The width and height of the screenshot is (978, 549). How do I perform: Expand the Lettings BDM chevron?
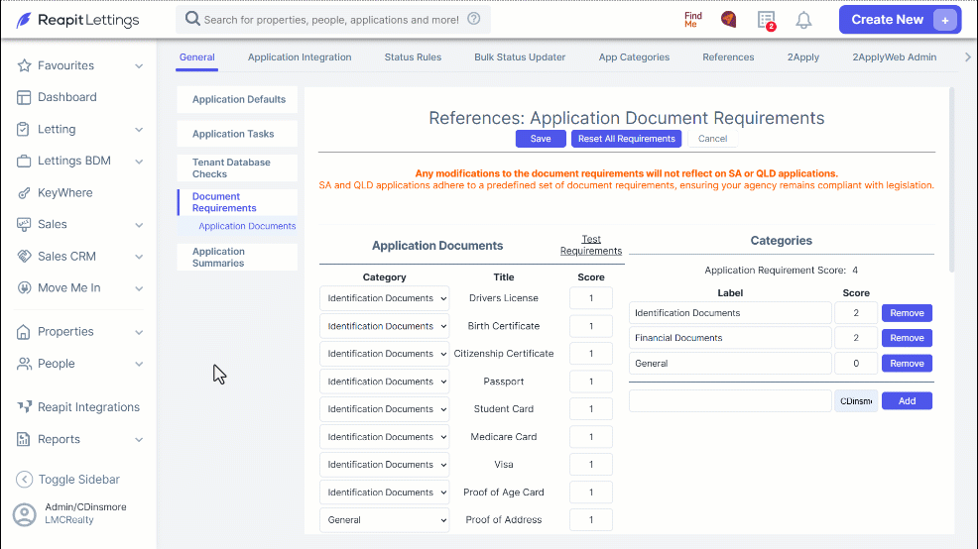click(x=139, y=162)
